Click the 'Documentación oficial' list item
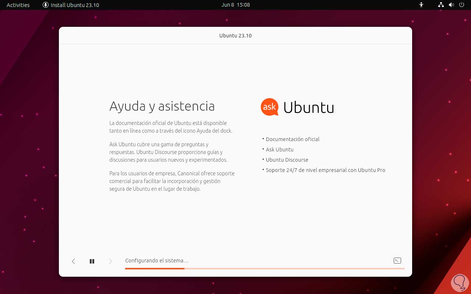Image resolution: width=471 pixels, height=294 pixels. click(293, 139)
